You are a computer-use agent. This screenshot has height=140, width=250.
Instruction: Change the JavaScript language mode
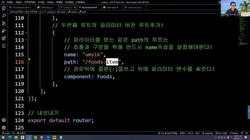click(207, 133)
